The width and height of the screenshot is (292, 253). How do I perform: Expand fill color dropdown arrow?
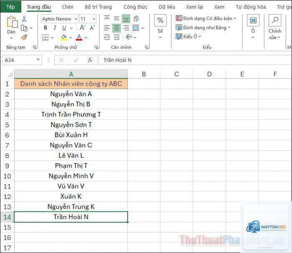click(70, 37)
